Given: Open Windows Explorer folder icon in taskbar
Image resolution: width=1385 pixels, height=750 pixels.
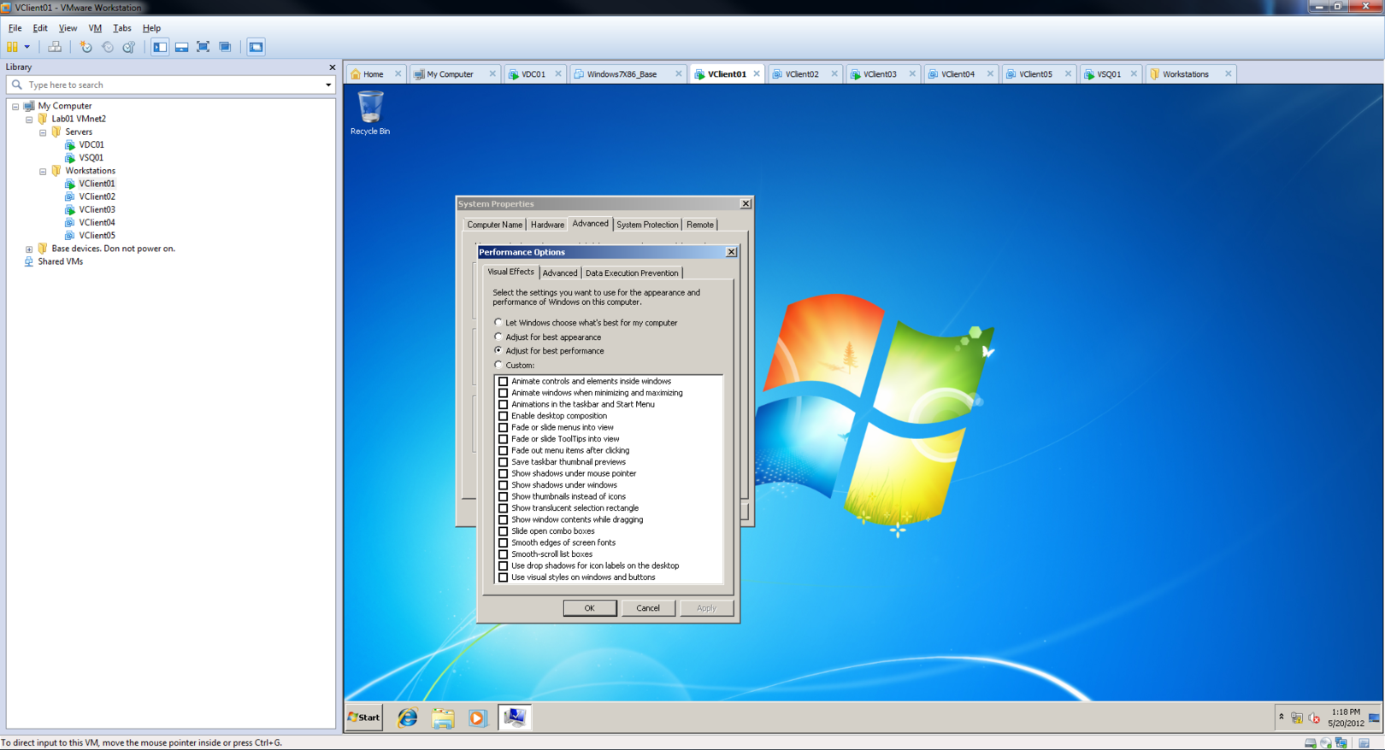Looking at the screenshot, I should (443, 718).
